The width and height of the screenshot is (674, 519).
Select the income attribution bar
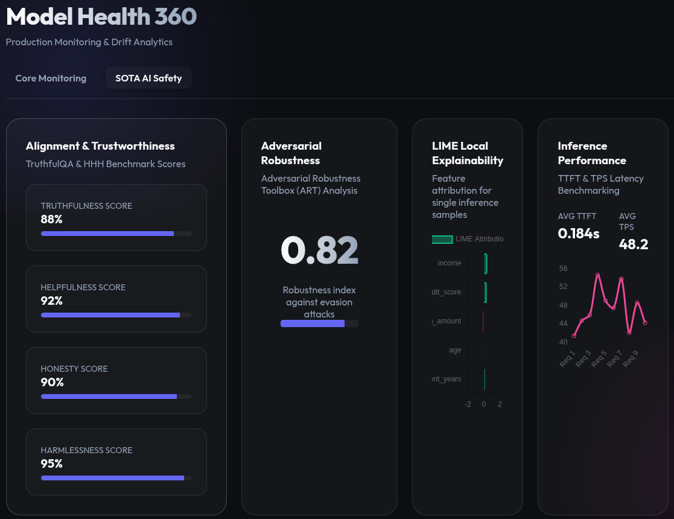click(x=485, y=263)
